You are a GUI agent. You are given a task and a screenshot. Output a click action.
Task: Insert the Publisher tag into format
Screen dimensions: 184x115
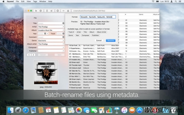(x=95, y=35)
